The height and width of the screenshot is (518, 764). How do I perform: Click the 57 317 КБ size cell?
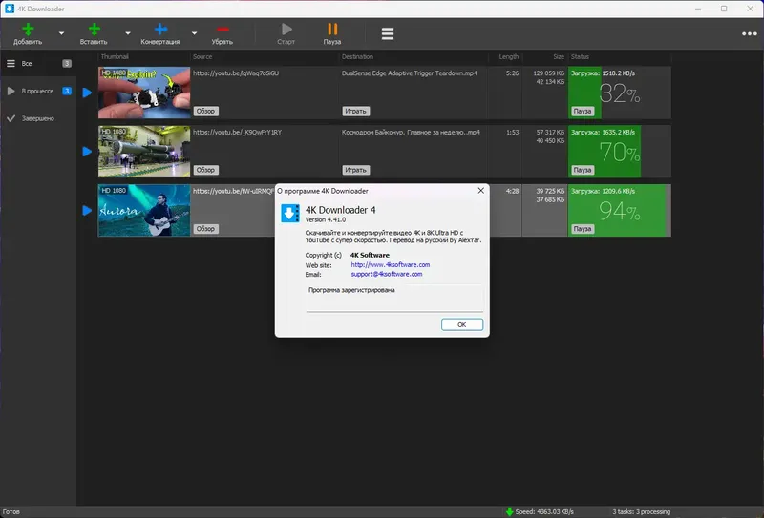[550, 132]
